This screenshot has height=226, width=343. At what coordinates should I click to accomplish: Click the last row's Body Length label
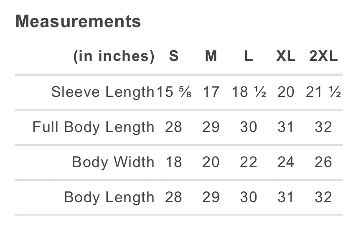point(109,197)
